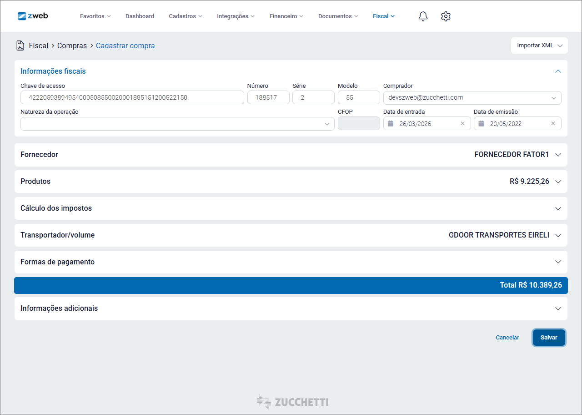
Task: Open calendar for Data de entrada
Action: pyautogui.click(x=391, y=124)
